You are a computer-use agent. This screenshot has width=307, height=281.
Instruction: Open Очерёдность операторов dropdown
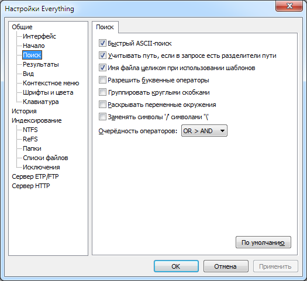click(204, 131)
